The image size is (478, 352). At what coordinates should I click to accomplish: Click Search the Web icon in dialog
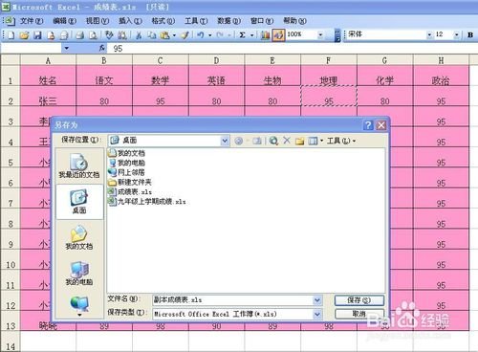pyautogui.click(x=273, y=141)
